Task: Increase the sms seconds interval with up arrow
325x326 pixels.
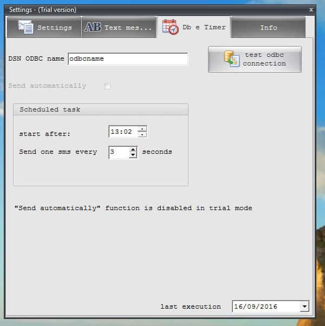Action: tap(133, 149)
